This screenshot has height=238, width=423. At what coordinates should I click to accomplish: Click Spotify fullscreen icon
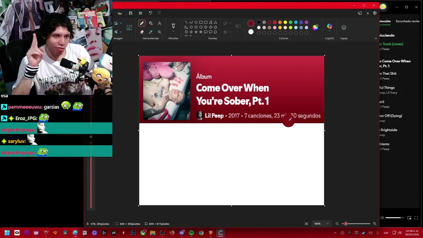416,218
